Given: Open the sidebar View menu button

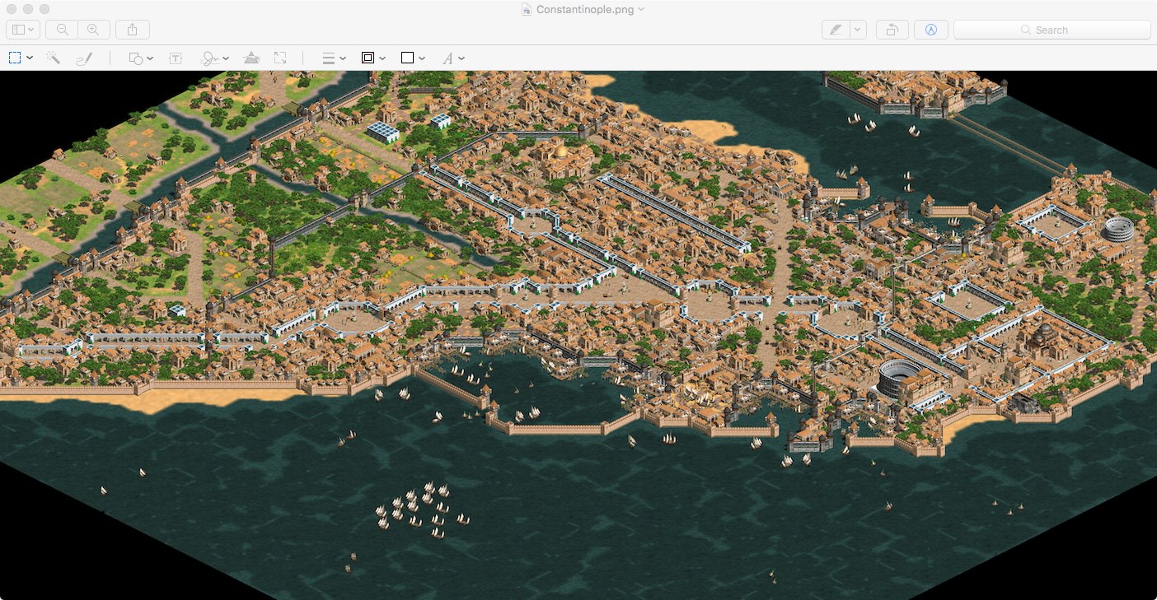Looking at the screenshot, I should point(22,30).
